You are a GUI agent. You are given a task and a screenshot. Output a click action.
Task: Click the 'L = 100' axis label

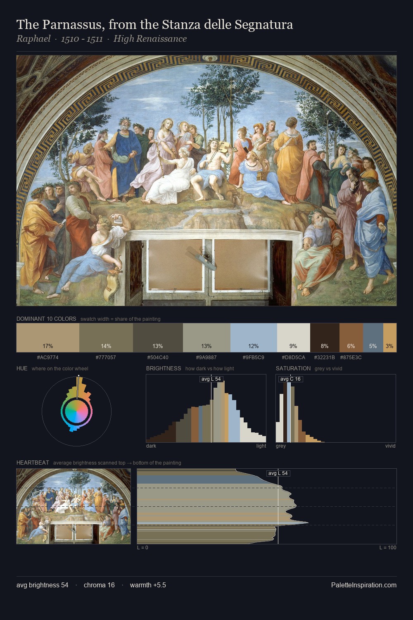[x=388, y=548]
